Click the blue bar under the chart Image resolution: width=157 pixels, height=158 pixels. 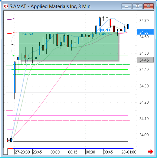point(73,149)
